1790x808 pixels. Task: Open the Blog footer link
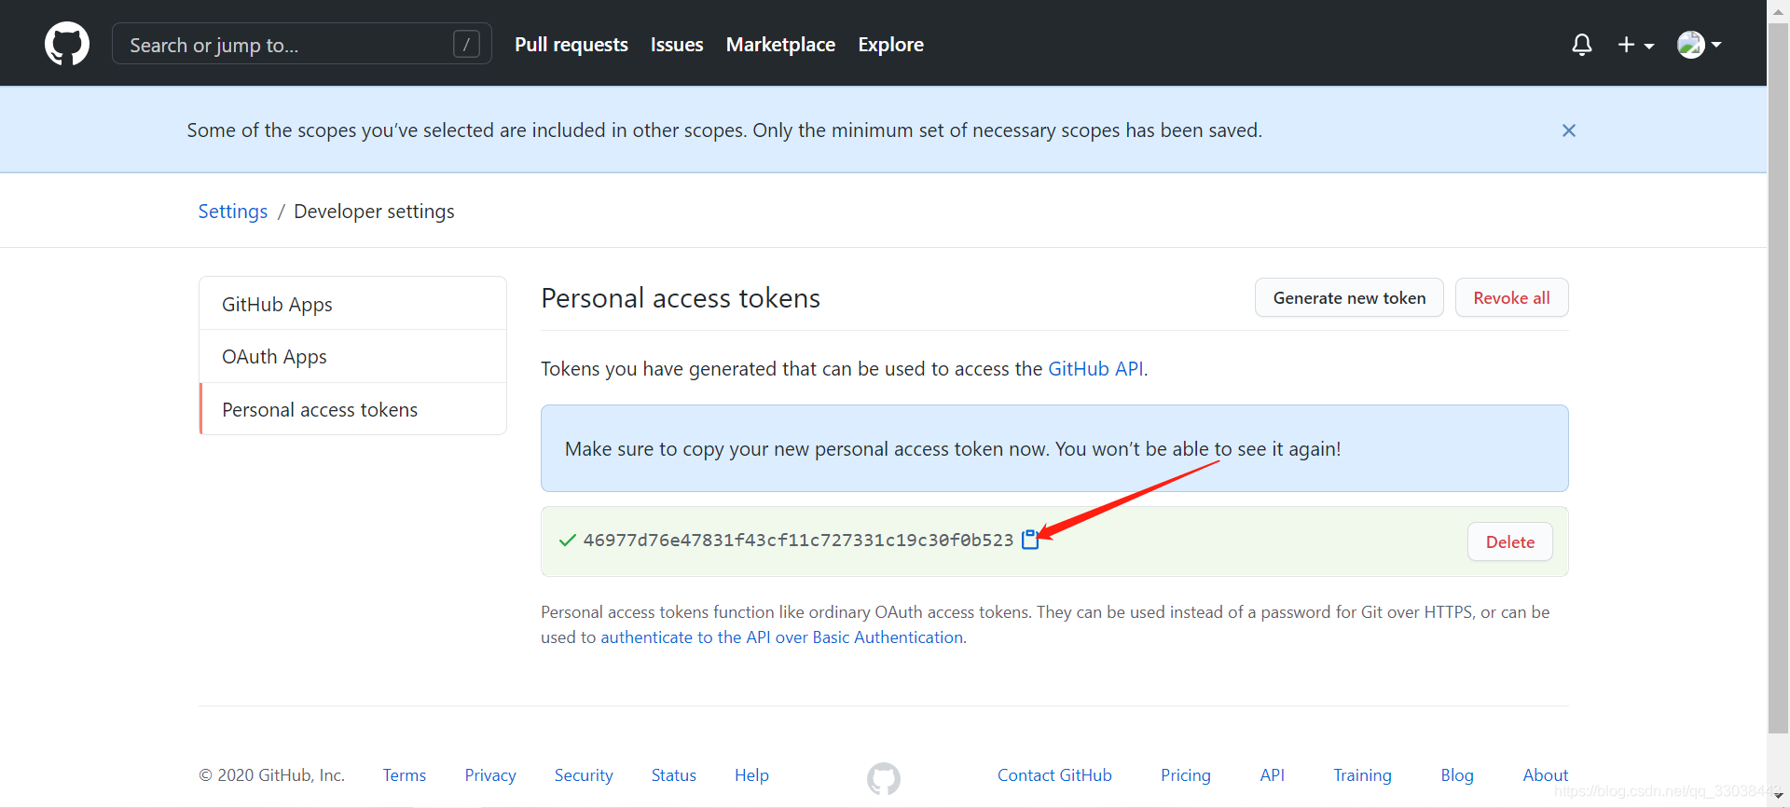point(1457,775)
